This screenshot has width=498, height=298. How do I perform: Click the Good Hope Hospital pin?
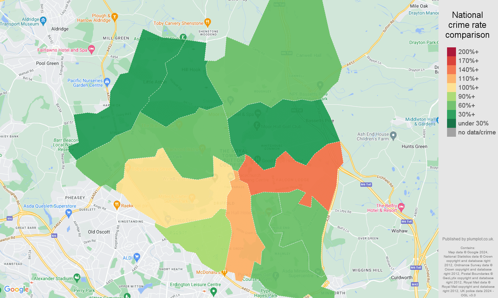[258, 160]
